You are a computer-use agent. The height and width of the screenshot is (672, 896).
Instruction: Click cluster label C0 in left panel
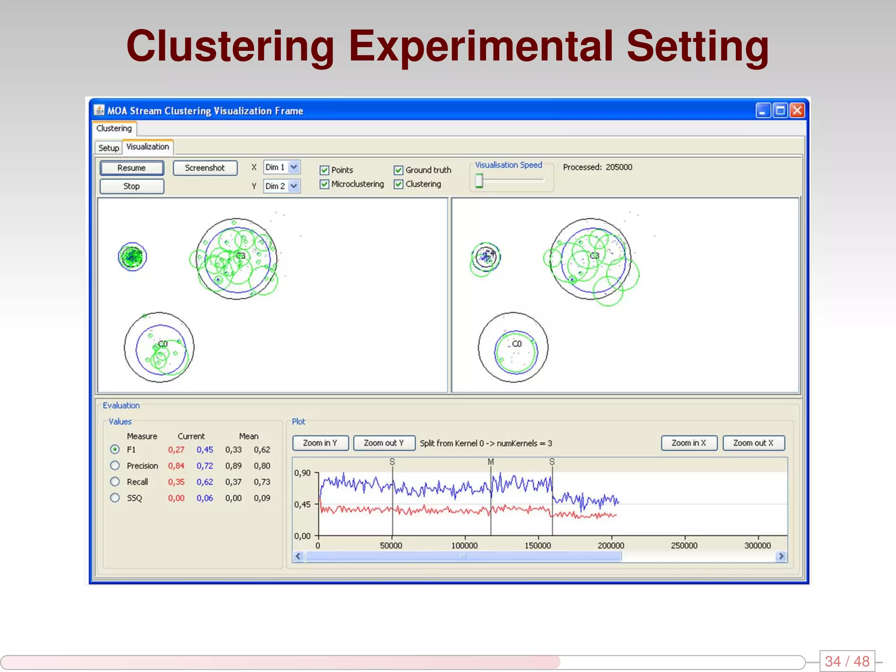(x=163, y=344)
